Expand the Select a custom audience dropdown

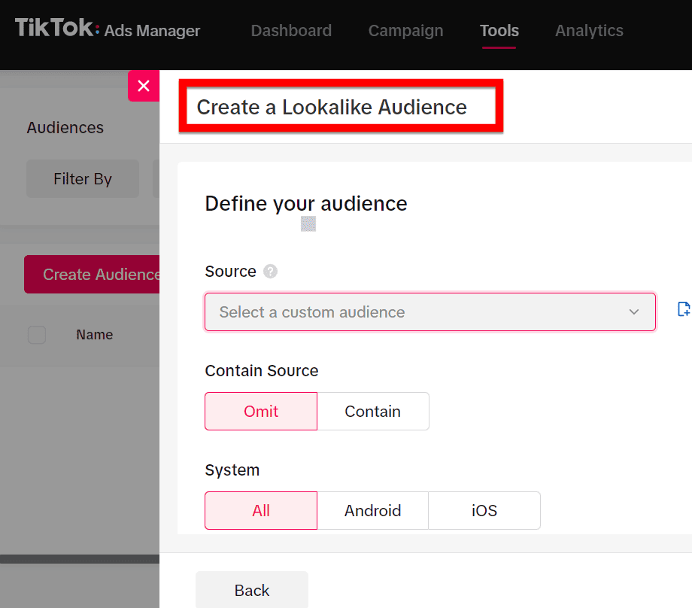tap(429, 312)
